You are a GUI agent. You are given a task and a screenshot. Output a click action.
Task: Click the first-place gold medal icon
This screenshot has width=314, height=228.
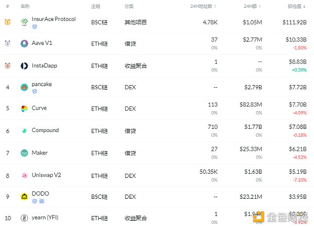pos(7,22)
